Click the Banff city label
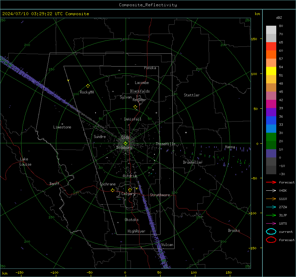 (x=54, y=183)
